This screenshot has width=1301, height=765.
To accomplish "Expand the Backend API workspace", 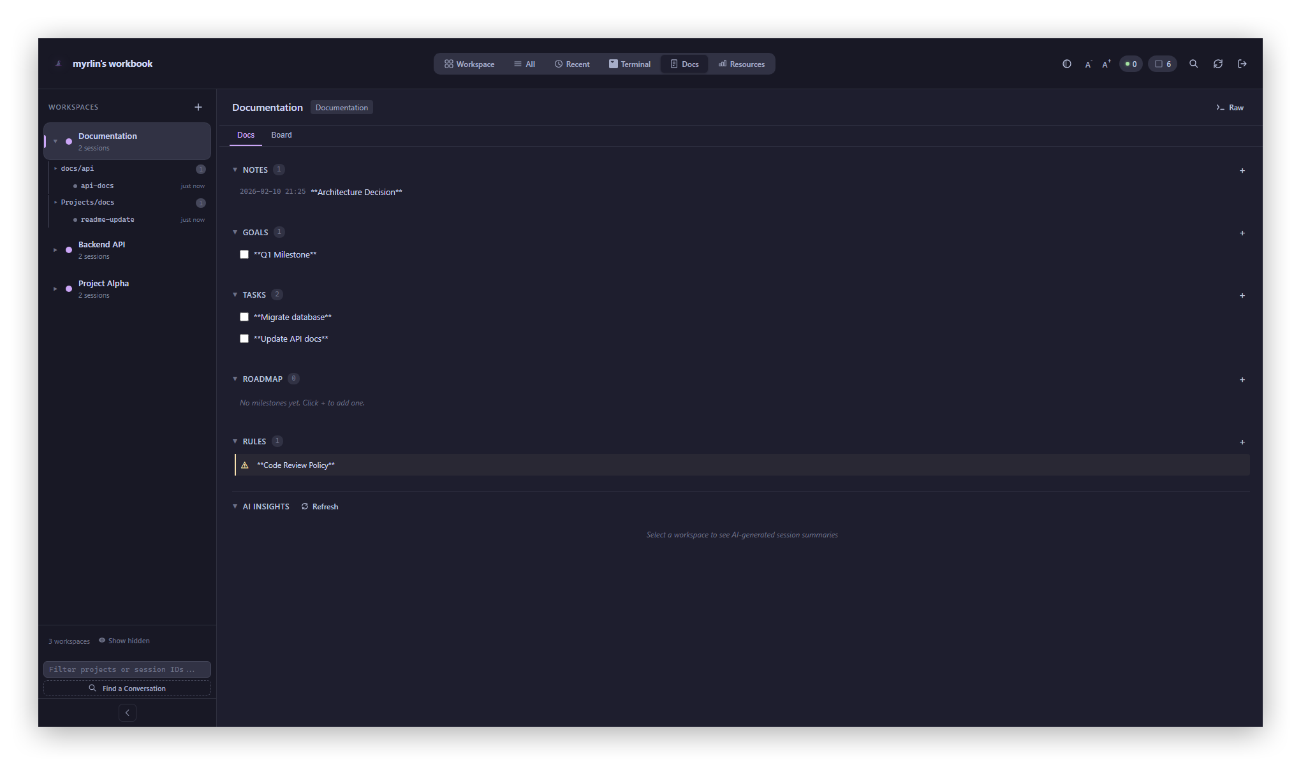I will point(55,250).
